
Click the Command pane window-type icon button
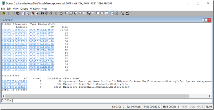(205, 20)
